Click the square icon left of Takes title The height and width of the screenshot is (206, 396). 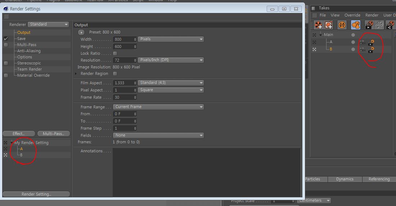click(x=314, y=8)
